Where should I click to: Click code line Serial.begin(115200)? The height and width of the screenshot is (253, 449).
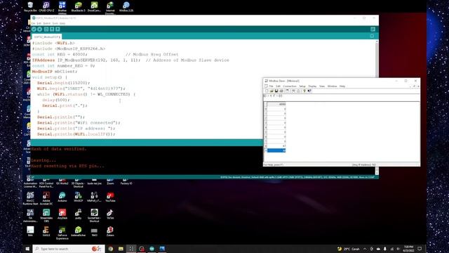tap(63, 83)
